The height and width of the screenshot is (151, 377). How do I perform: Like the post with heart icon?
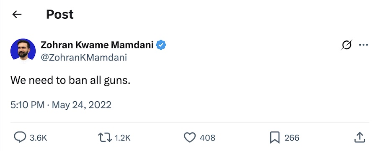pyautogui.click(x=190, y=138)
